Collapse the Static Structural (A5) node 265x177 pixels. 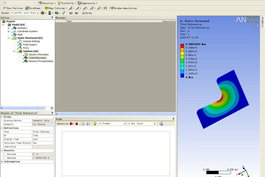[8, 38]
